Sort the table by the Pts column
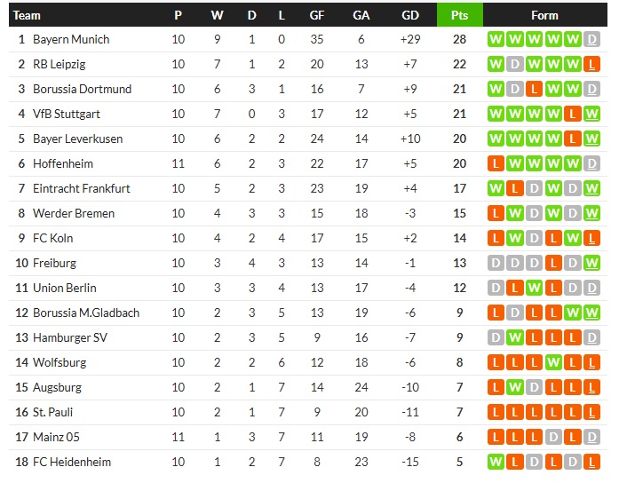This screenshot has height=483, width=619. point(459,15)
